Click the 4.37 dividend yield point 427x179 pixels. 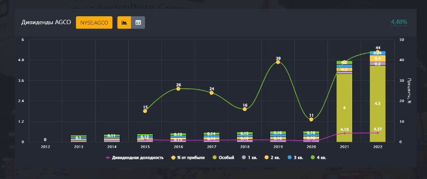coord(378,133)
